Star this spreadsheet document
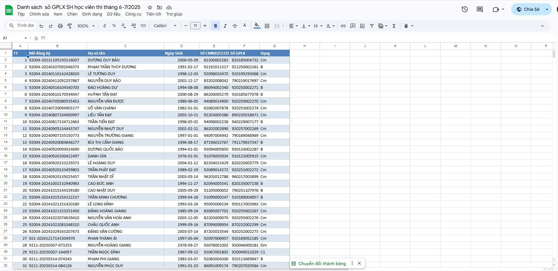The width and height of the screenshot is (558, 271). [x=150, y=7]
